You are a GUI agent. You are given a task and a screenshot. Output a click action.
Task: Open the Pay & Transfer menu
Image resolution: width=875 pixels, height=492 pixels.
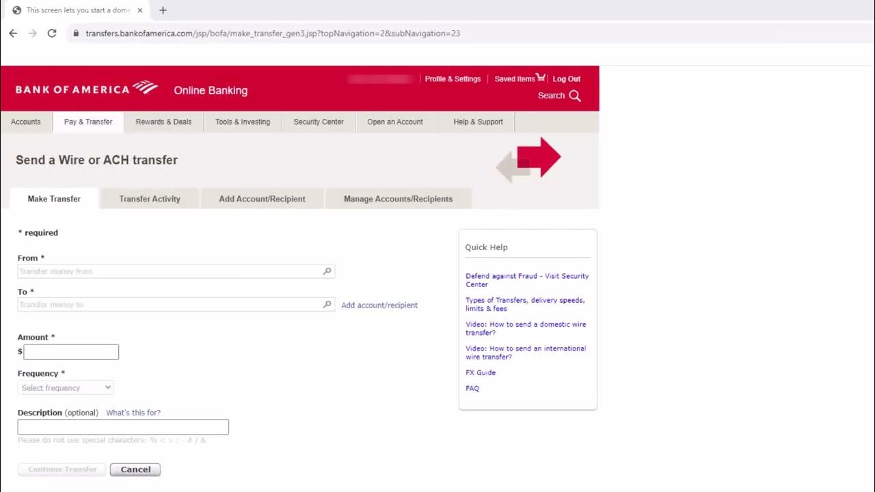click(88, 122)
